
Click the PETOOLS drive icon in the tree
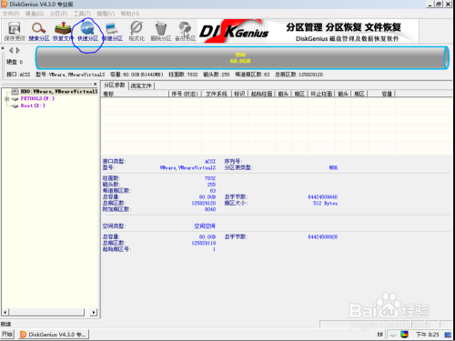point(15,99)
